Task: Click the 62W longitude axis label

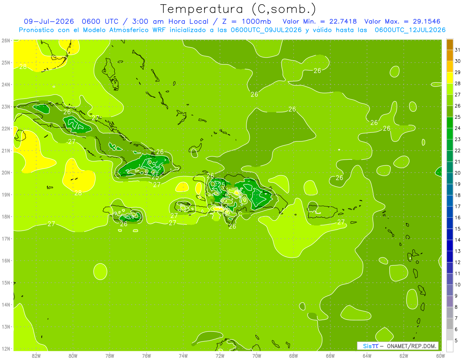Action: pos(403,356)
